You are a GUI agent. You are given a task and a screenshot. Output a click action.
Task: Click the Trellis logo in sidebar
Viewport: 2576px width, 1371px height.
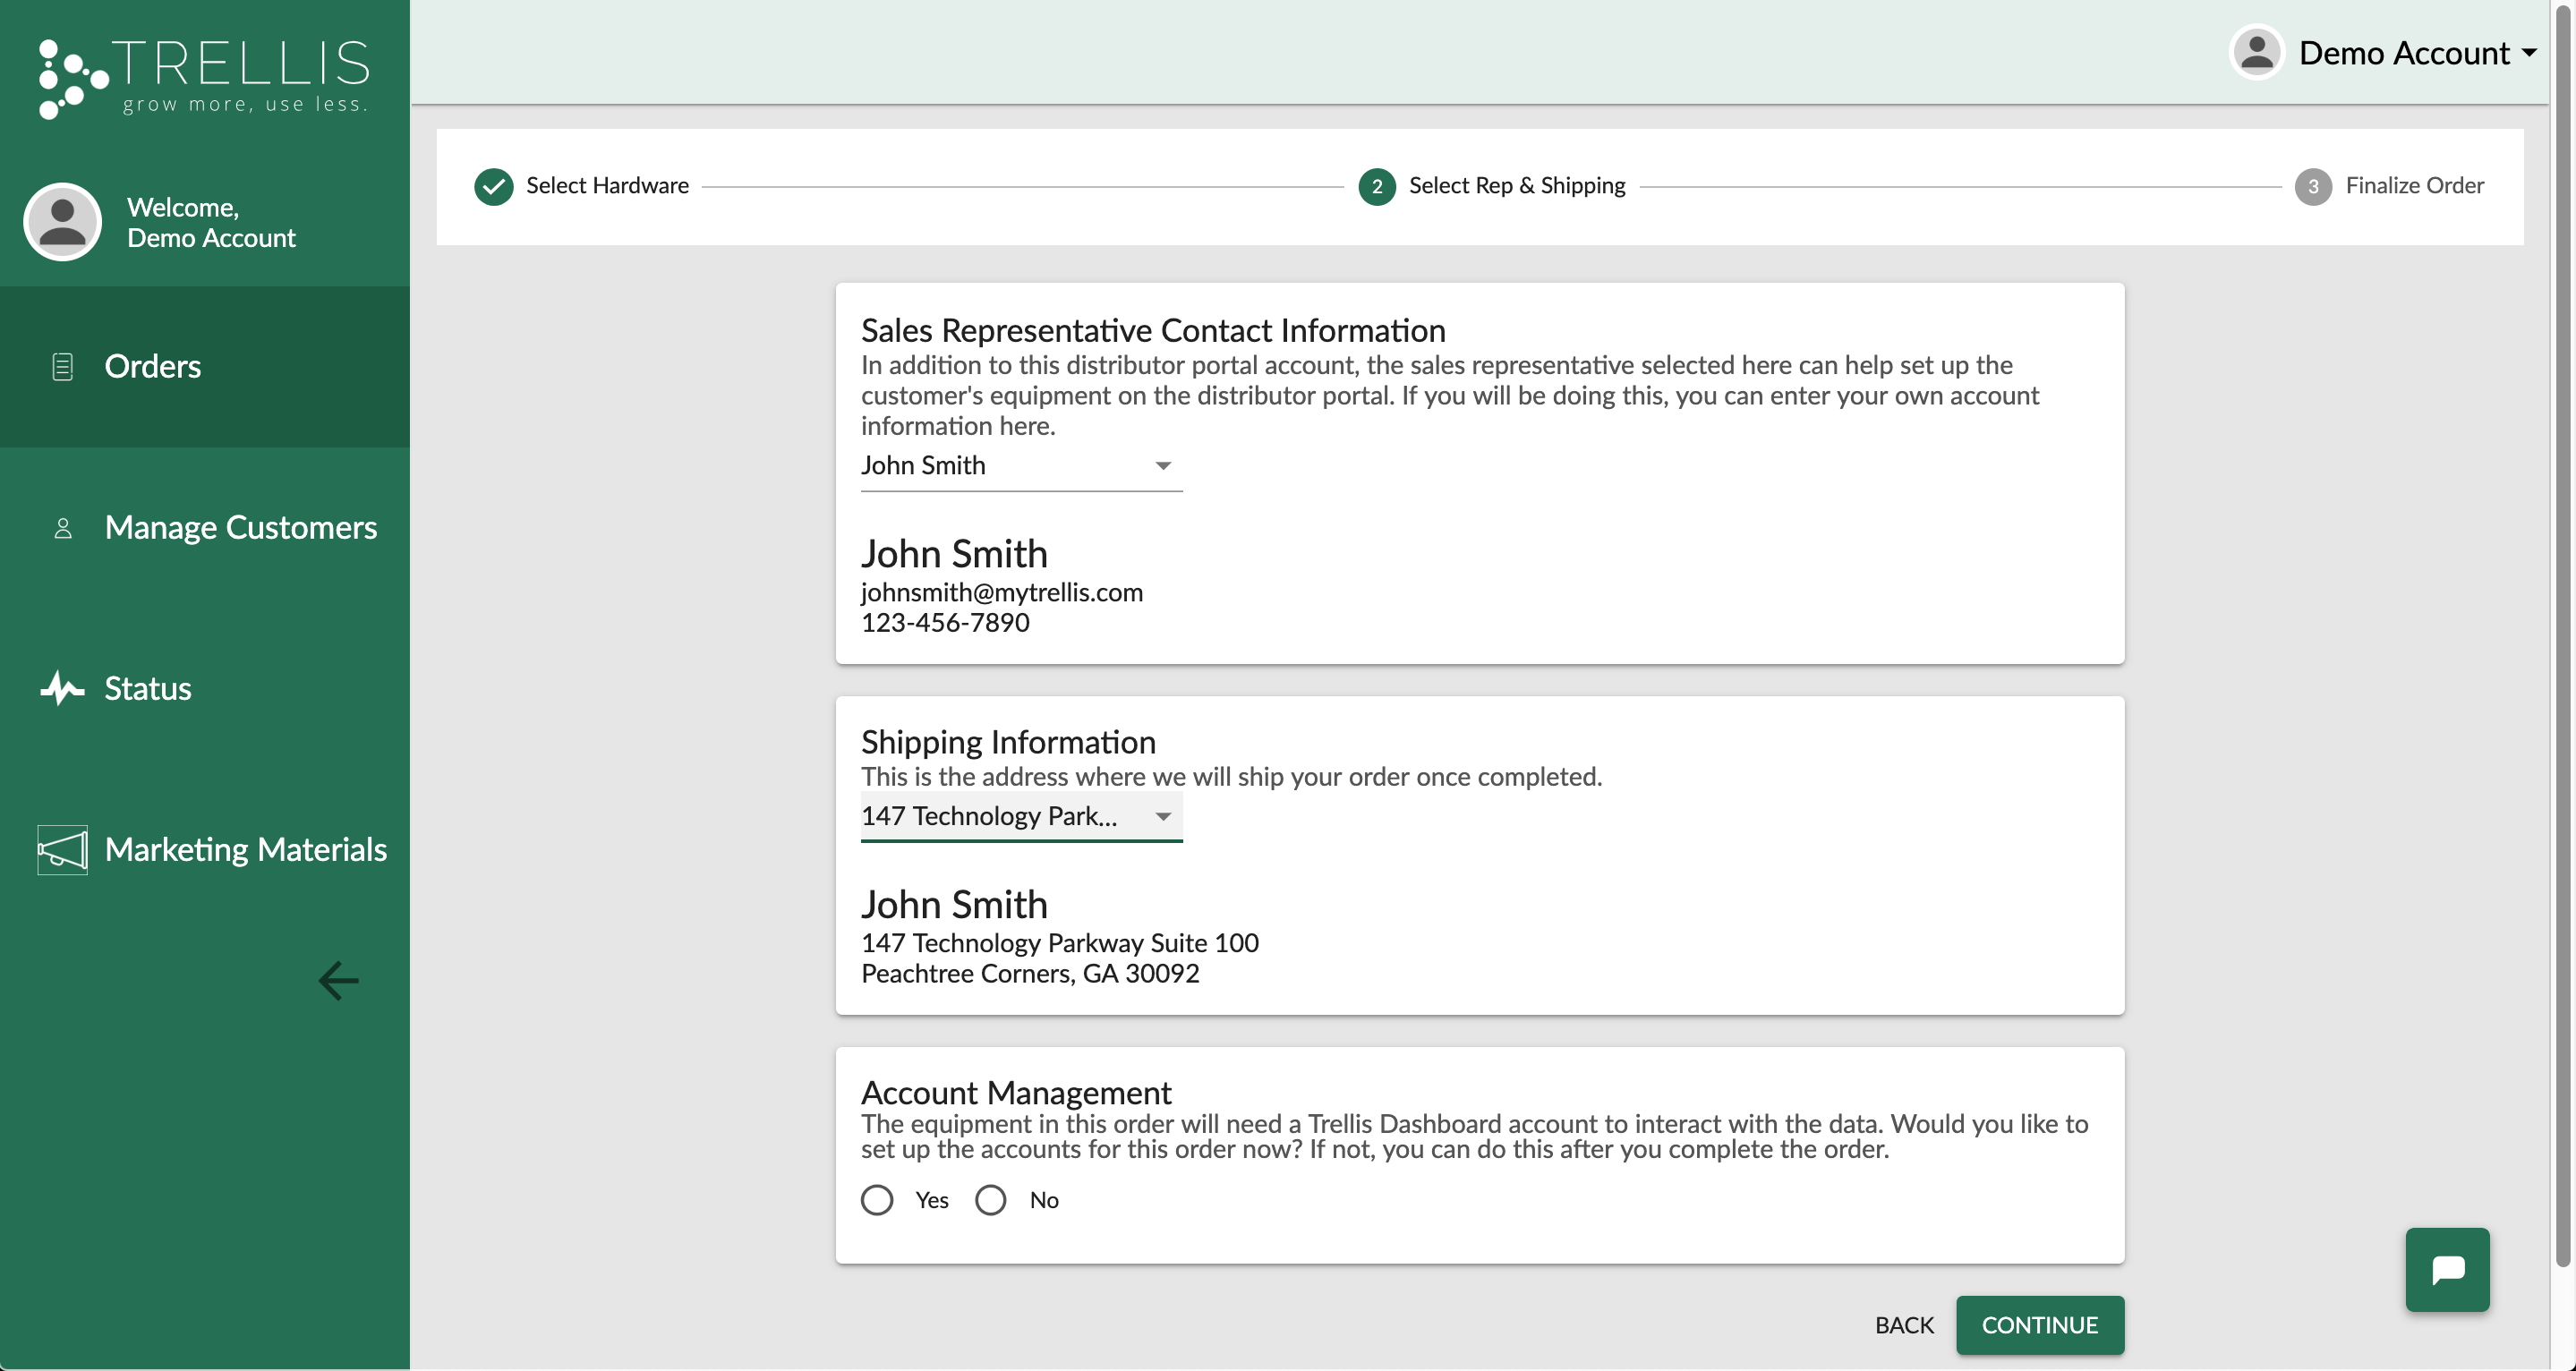point(204,78)
